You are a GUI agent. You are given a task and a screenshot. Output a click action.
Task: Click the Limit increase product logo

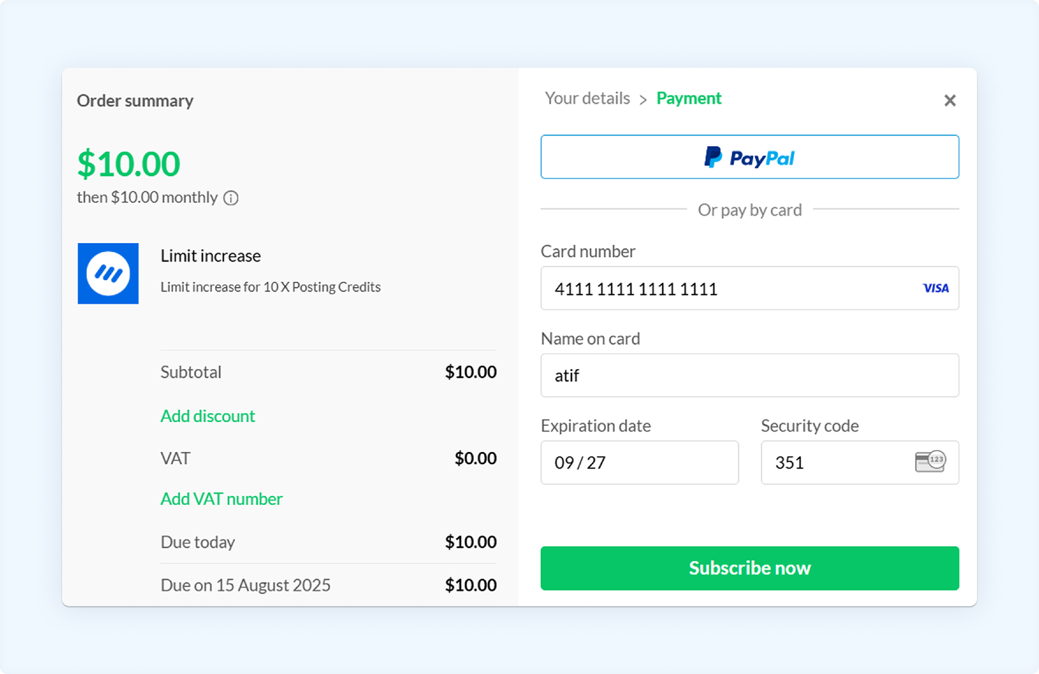point(108,273)
